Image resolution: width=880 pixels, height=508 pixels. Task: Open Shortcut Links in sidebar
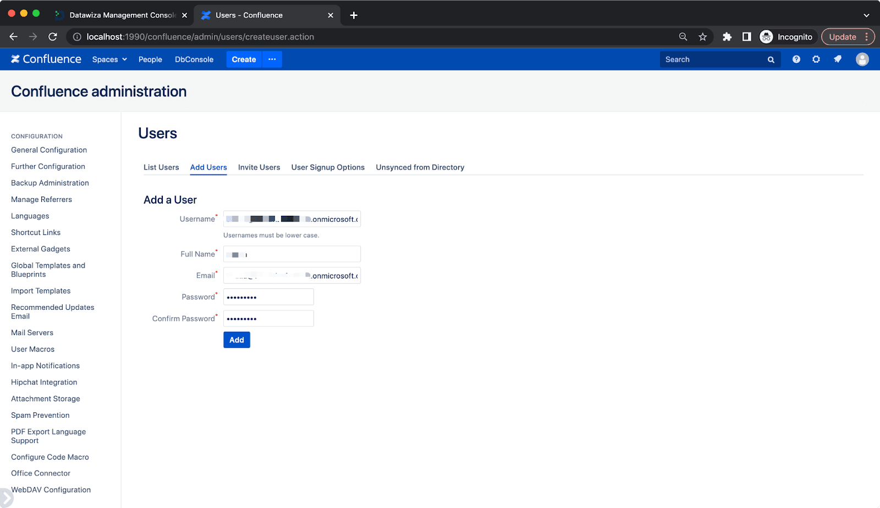click(36, 232)
